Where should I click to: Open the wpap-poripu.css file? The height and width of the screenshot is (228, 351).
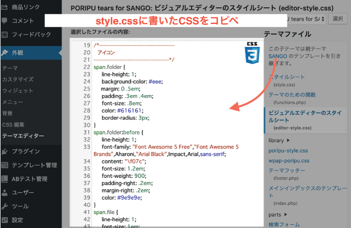point(289,161)
